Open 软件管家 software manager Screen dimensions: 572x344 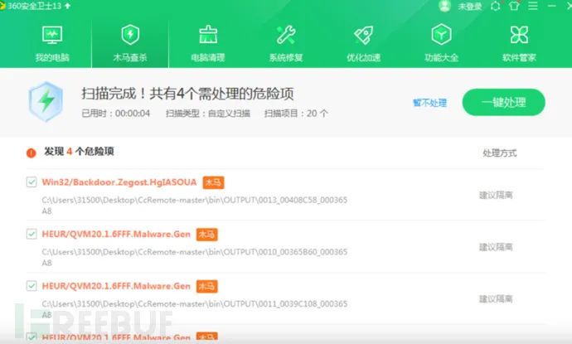pyautogui.click(x=519, y=44)
